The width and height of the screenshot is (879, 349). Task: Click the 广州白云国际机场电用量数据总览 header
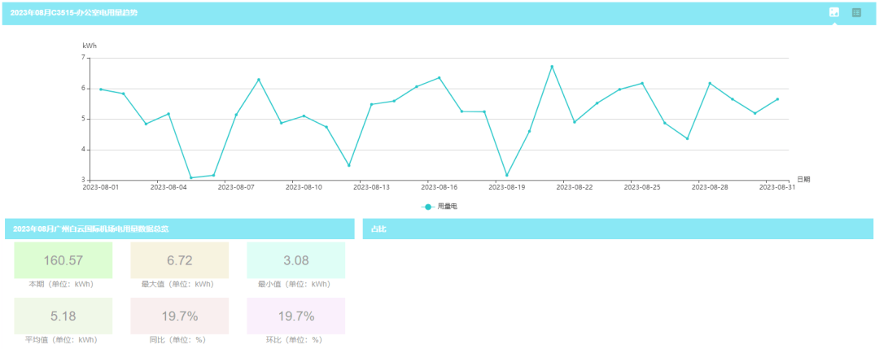point(91,229)
